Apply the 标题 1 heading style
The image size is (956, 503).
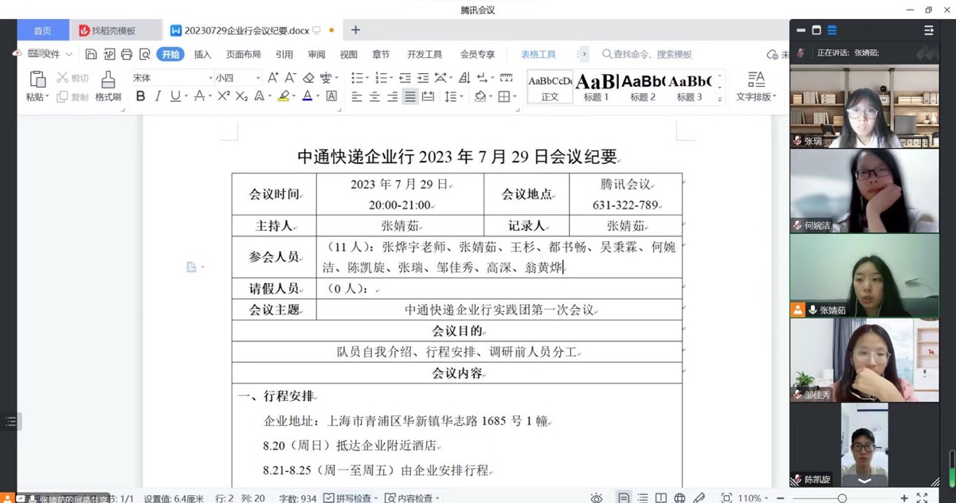click(596, 86)
